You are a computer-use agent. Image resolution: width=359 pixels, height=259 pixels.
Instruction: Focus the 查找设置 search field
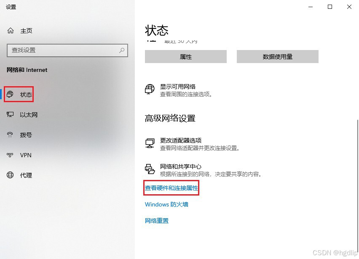(x=67, y=50)
